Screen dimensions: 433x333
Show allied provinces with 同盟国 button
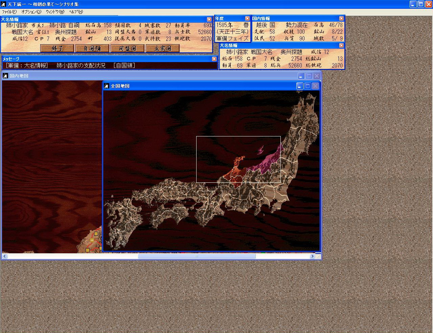coord(128,48)
